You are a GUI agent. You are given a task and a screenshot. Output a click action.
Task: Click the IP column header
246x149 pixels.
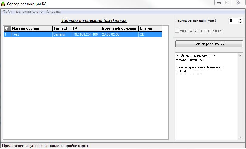coord(86,29)
